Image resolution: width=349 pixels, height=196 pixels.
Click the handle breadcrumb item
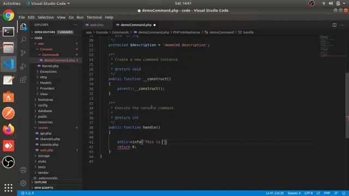pyautogui.click(x=246, y=32)
